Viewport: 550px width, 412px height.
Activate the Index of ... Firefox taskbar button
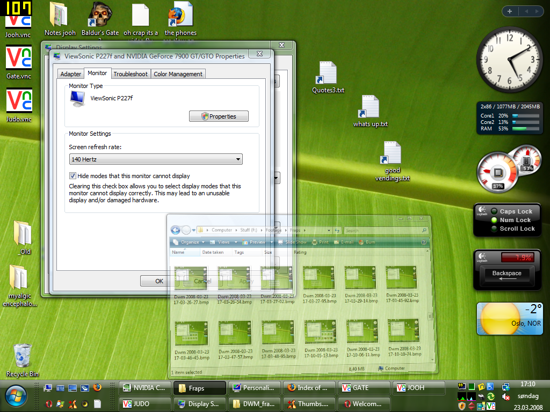coord(309,388)
